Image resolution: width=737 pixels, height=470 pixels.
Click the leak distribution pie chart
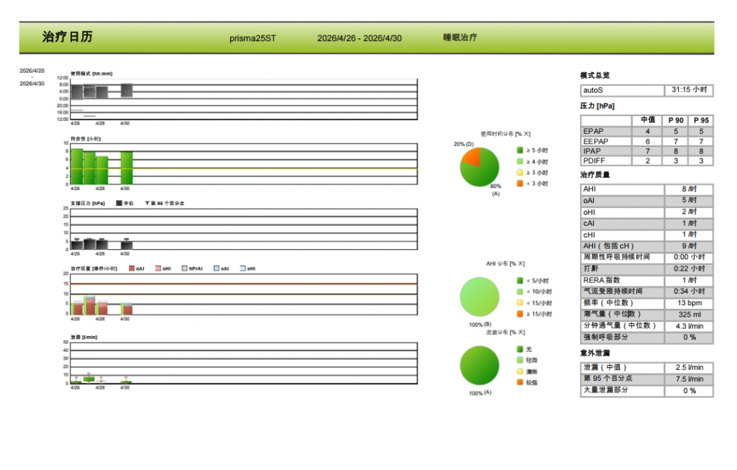(x=479, y=366)
